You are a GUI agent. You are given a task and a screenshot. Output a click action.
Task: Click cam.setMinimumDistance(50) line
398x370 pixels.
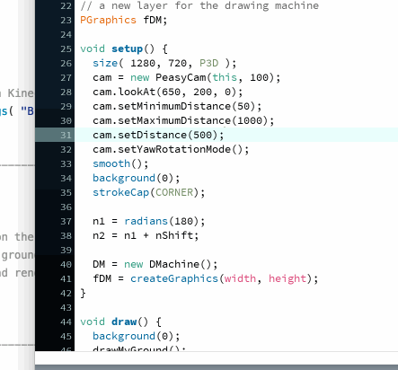coord(177,106)
